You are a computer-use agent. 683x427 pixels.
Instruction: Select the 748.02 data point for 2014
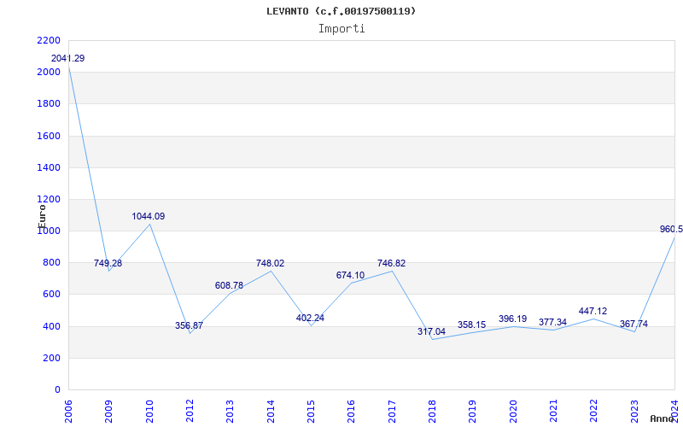coord(270,263)
